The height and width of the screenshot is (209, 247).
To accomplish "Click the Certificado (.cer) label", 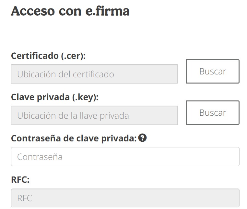I will [x=48, y=56].
